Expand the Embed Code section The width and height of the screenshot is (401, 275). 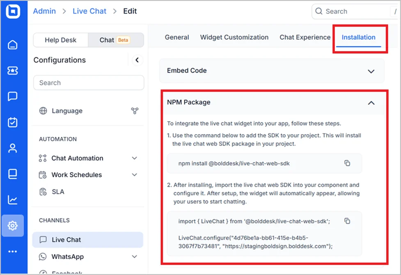[x=371, y=71]
